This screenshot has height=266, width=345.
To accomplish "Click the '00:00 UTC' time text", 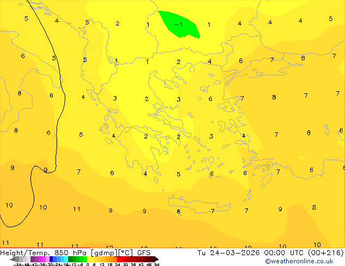I will point(285,252).
